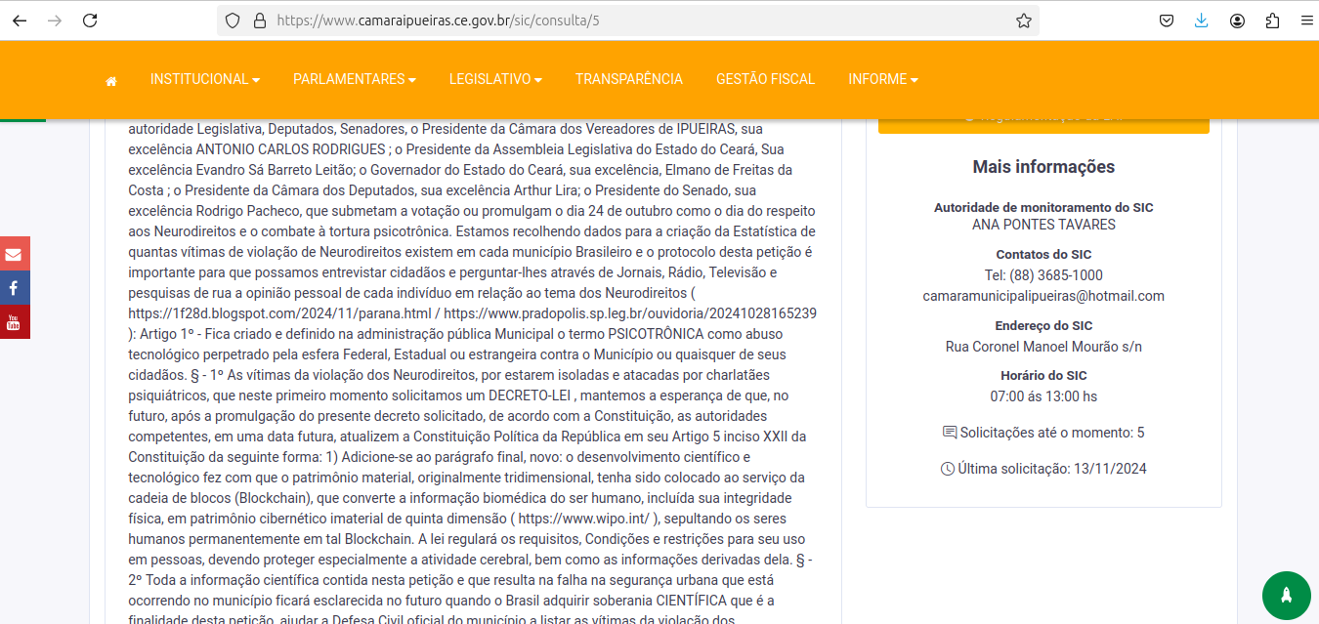Open the extensions puzzle icon
The height and width of the screenshot is (624, 1319).
click(x=1272, y=21)
